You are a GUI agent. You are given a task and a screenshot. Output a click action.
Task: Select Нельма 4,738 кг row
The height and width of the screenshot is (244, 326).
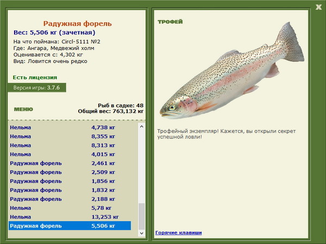point(70,127)
